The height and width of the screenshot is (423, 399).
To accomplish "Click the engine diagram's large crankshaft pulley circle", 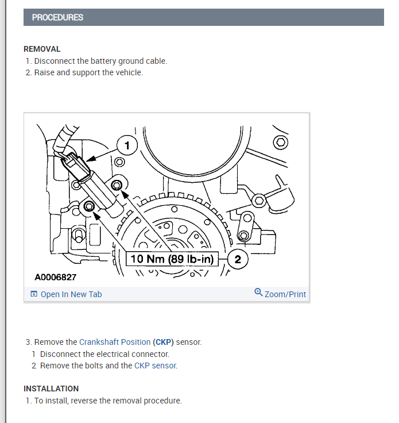I will pos(193,150).
